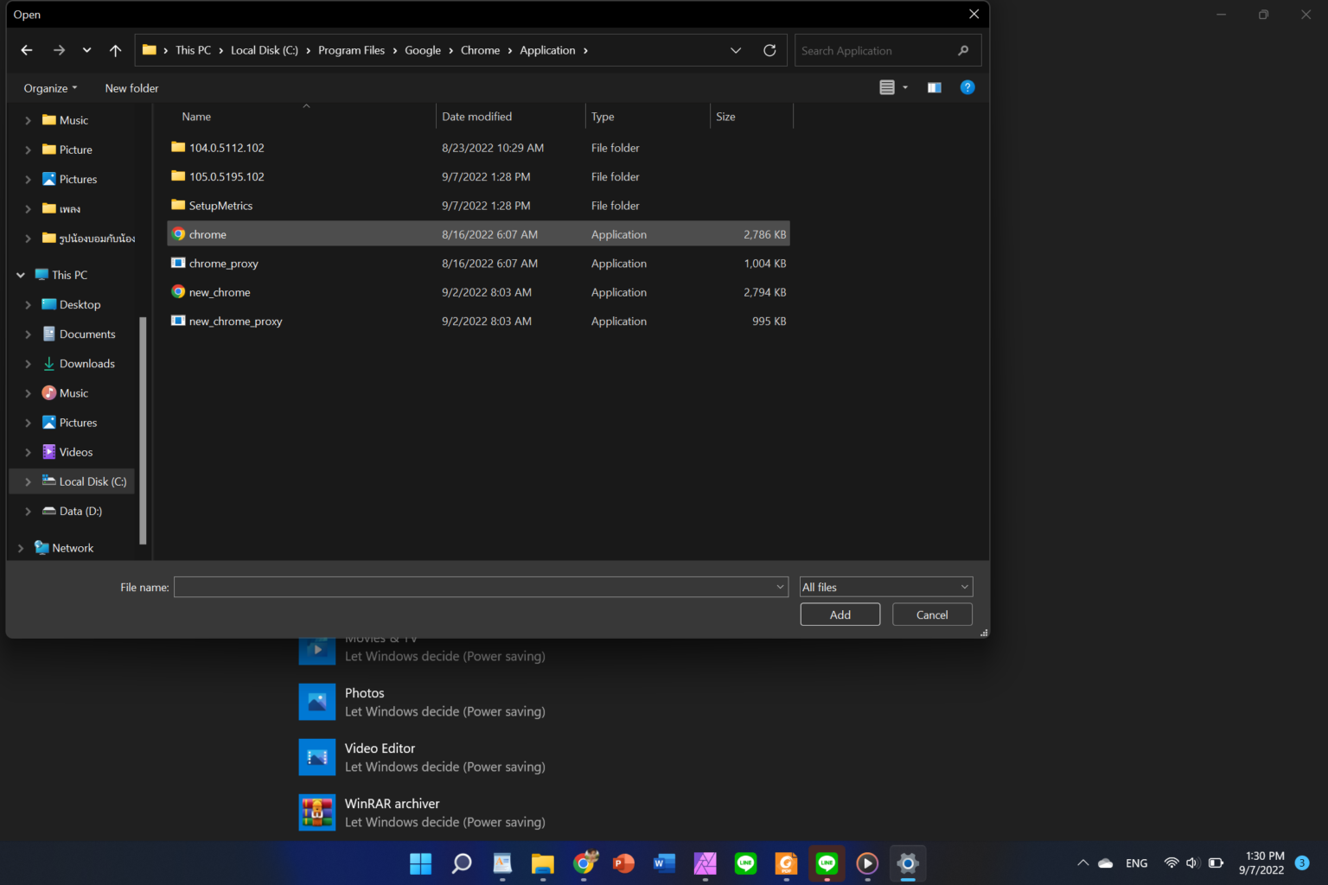Click the chrome_proxy application icon

(x=178, y=263)
